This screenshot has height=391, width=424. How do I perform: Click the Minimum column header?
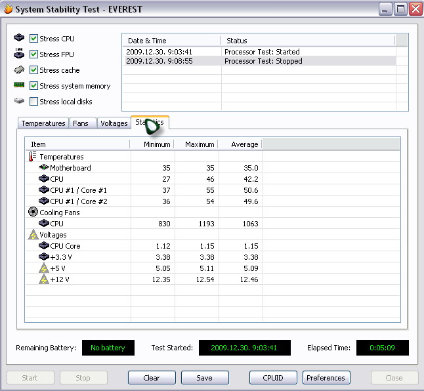click(x=152, y=144)
